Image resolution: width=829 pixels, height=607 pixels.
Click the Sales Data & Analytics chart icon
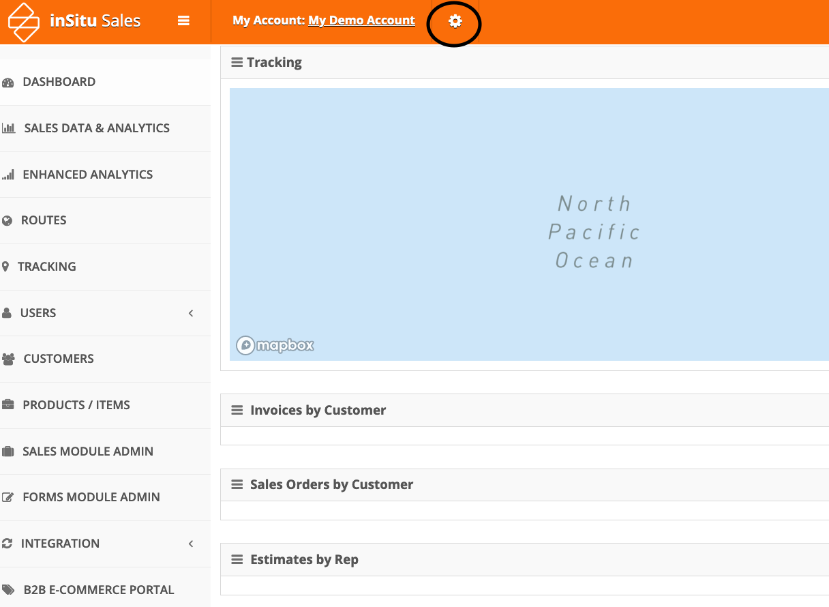tap(9, 128)
